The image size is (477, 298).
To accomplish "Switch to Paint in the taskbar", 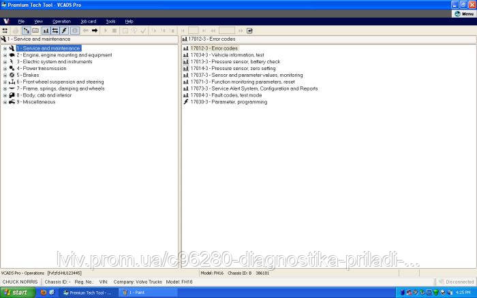I will (x=140, y=292).
